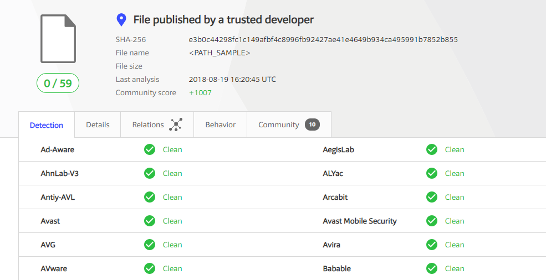The width and height of the screenshot is (546, 280).
Task: Click the Babable engine name
Action: 336,268
